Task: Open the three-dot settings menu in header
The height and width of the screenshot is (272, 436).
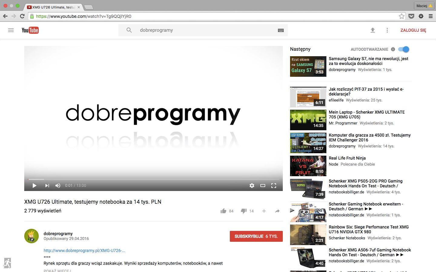Action: (387, 30)
